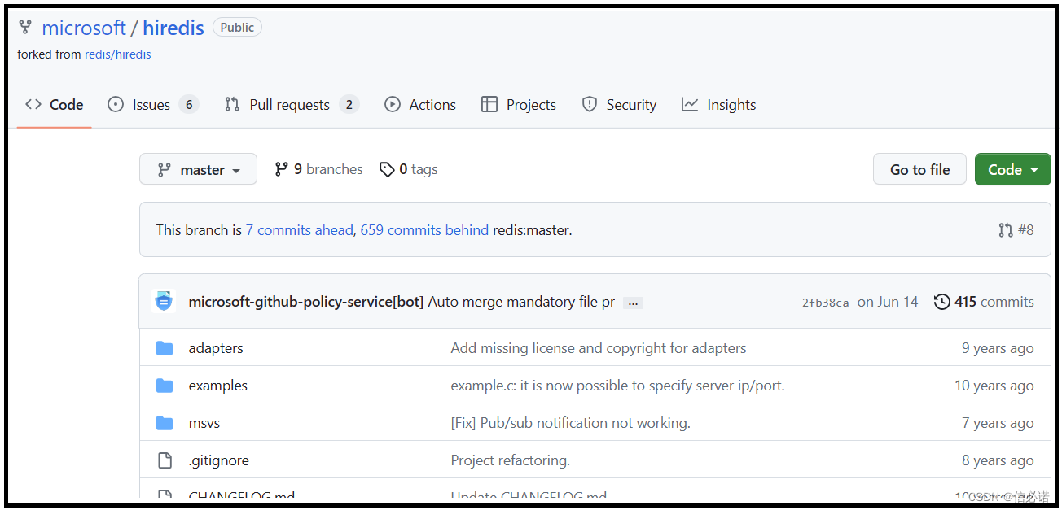The height and width of the screenshot is (510, 1062).
Task: Switch to the Code tab
Action: (55, 104)
